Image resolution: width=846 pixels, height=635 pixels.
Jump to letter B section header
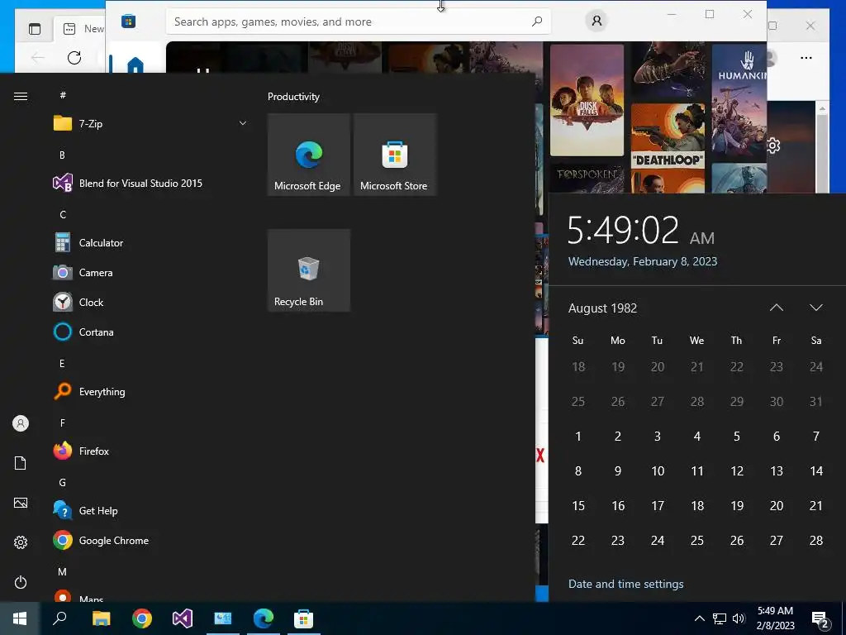62,155
